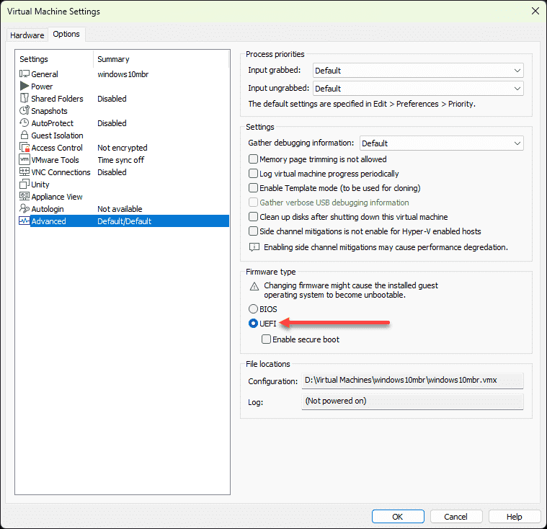This screenshot has width=547, height=529.
Task: Open Gather debugging information dropdown
Action: (x=441, y=143)
